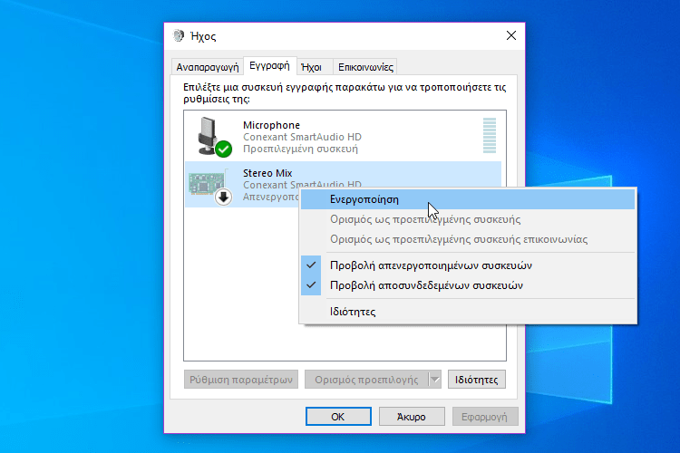Click Ορισμός ως προεπιλεγμένης συσκευής menu entry
Viewport: 680px width, 453px height.
coord(468,219)
